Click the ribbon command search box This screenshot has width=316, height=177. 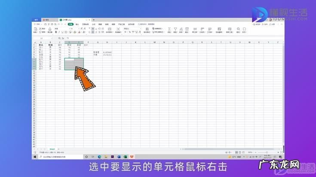pyautogui.click(x=146, y=24)
